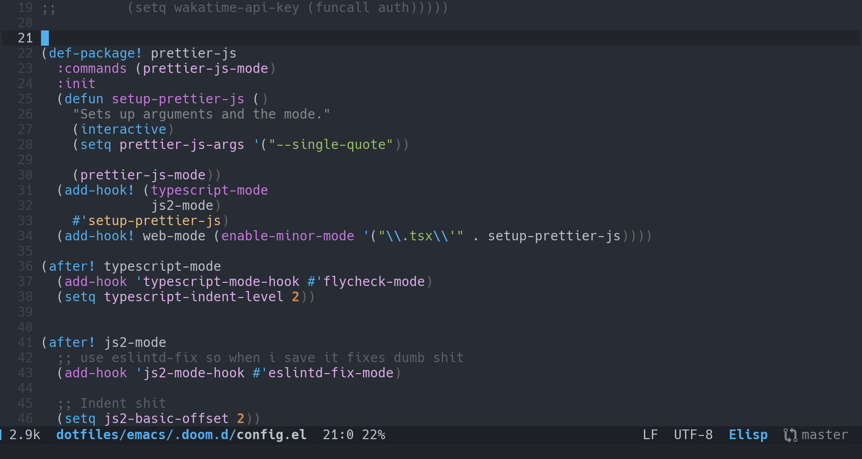862x459 pixels.
Task: Click the LF line-ending indicator
Action: [650, 435]
